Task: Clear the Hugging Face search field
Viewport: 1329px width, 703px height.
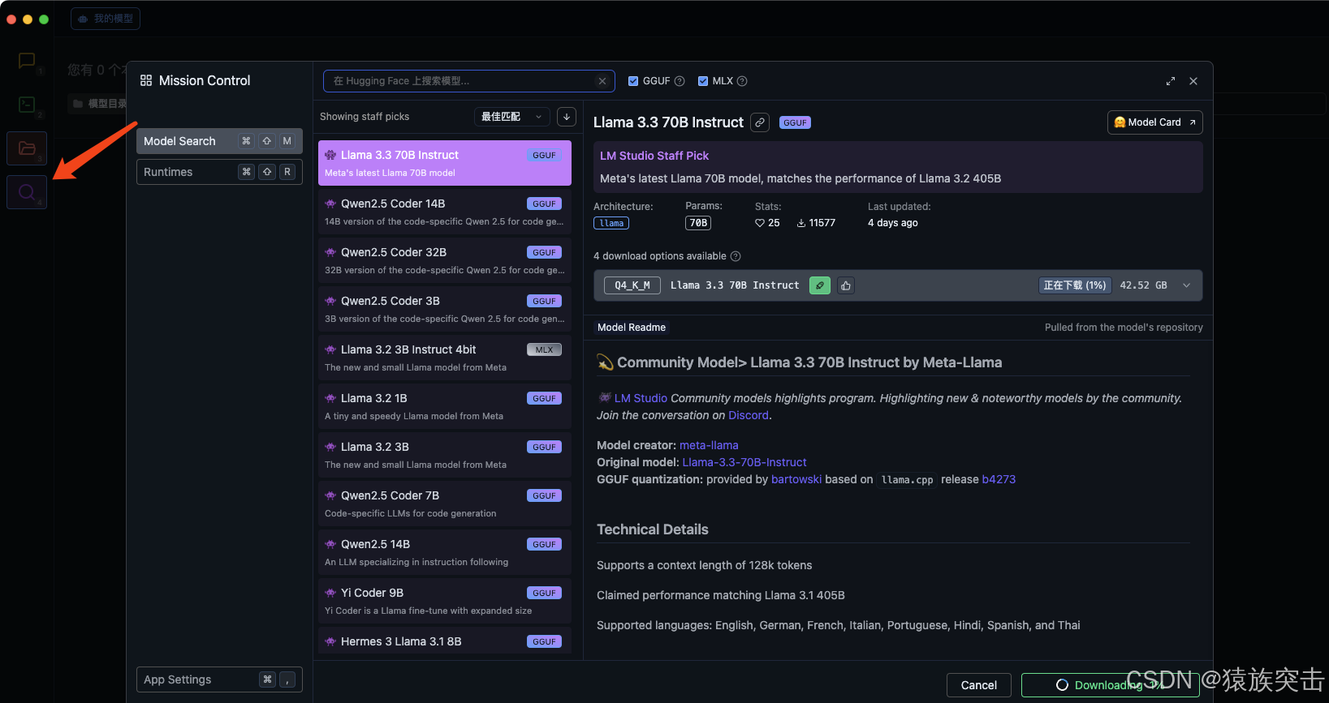Action: pos(602,81)
